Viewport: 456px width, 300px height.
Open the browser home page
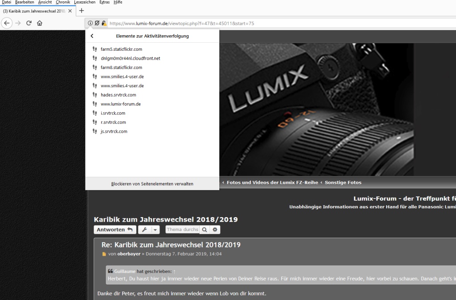point(40,23)
